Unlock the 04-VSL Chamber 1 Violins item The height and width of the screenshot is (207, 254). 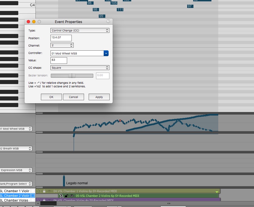click(44, 191)
